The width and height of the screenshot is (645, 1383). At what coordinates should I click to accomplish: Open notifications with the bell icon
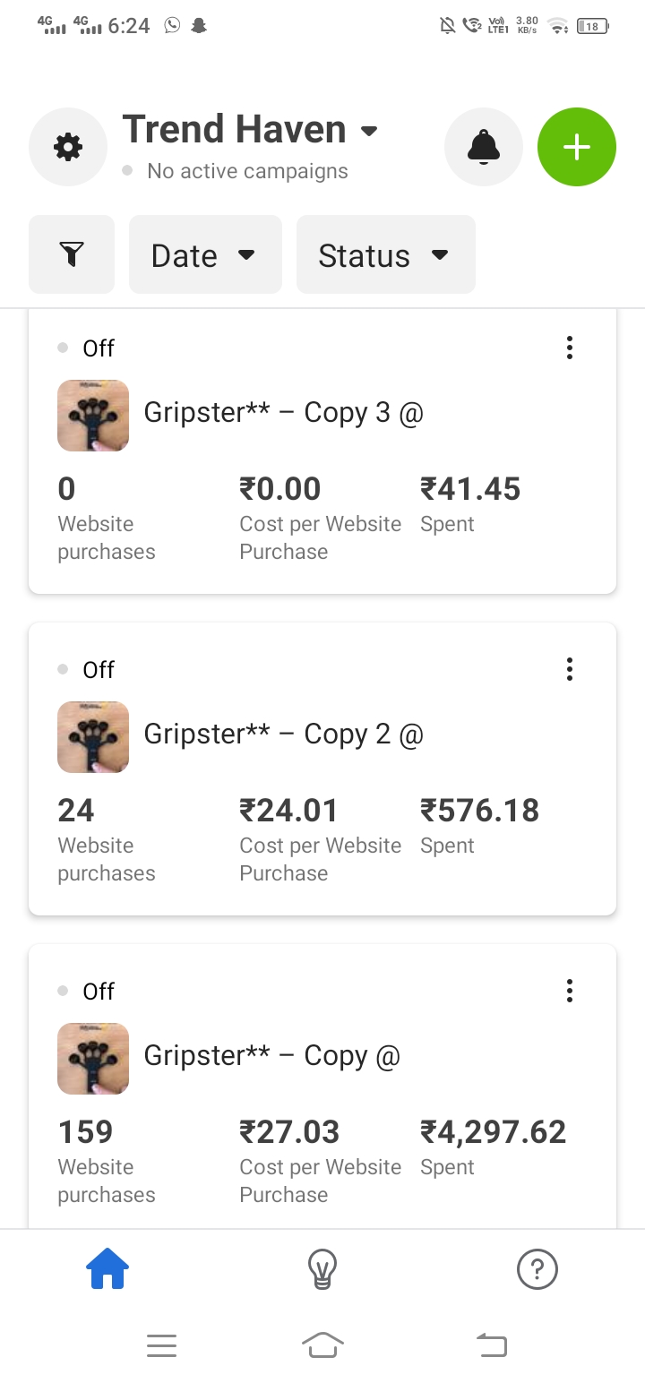pyautogui.click(x=484, y=147)
